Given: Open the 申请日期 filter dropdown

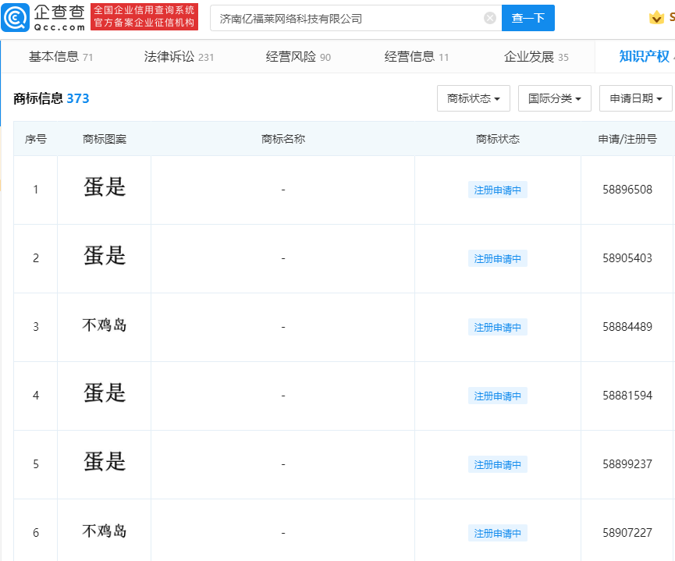Looking at the screenshot, I should coord(636,98).
